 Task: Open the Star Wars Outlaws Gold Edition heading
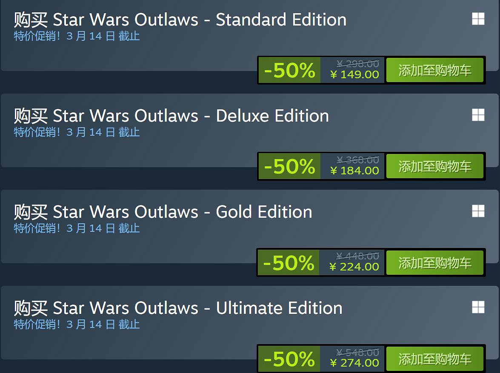coord(163,212)
